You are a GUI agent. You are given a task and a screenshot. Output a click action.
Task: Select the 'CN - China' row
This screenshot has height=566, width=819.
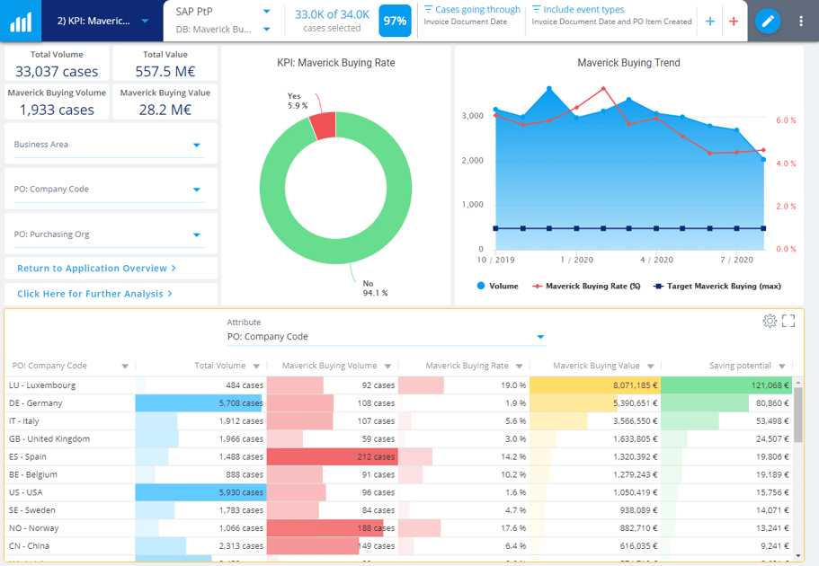(398, 545)
